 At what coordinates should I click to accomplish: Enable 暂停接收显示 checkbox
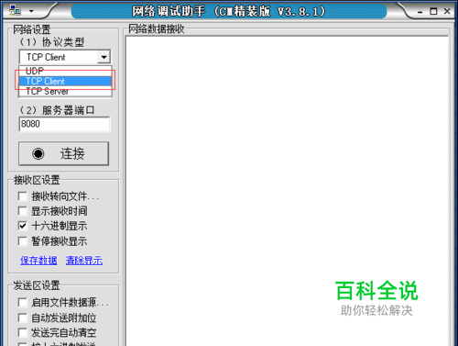[x=23, y=241]
